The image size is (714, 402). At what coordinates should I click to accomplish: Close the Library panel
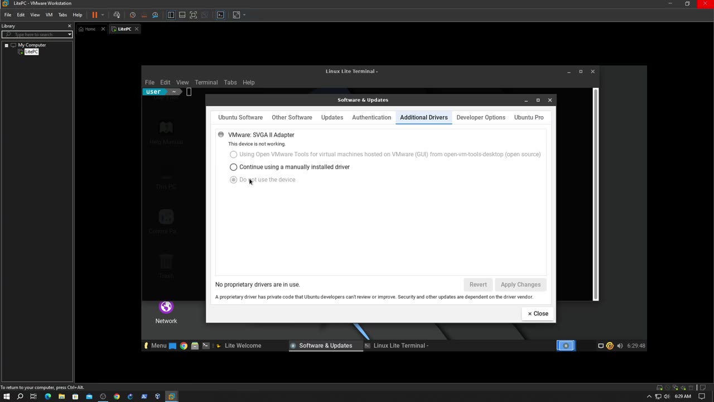point(70,26)
